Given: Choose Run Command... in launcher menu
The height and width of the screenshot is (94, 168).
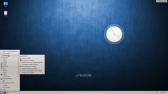Looking at the screenshot, I should coord(10,87).
